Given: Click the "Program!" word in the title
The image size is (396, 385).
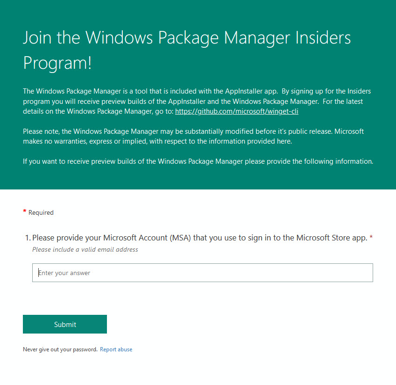Looking at the screenshot, I should (57, 63).
